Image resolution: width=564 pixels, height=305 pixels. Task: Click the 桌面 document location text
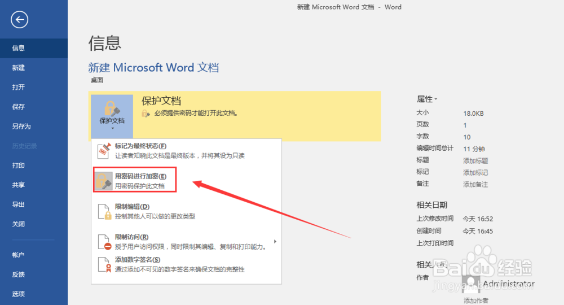click(97, 80)
